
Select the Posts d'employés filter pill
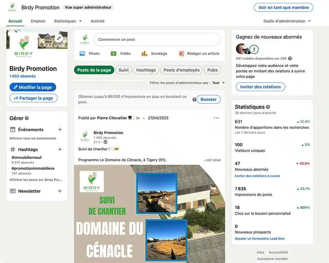181,70
